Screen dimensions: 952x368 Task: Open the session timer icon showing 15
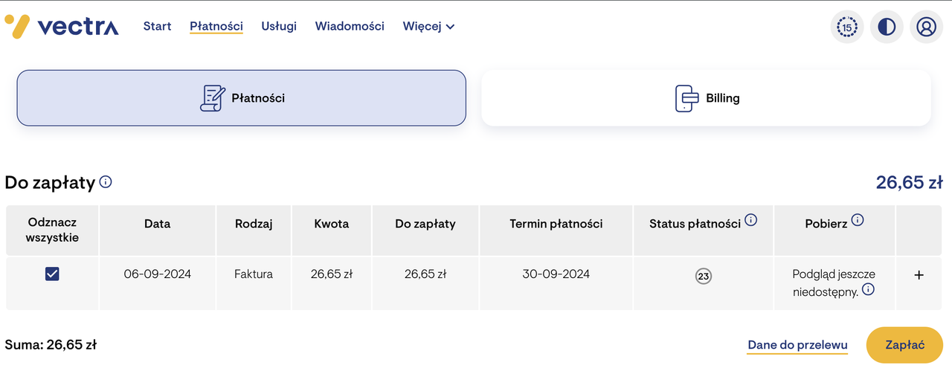847,28
